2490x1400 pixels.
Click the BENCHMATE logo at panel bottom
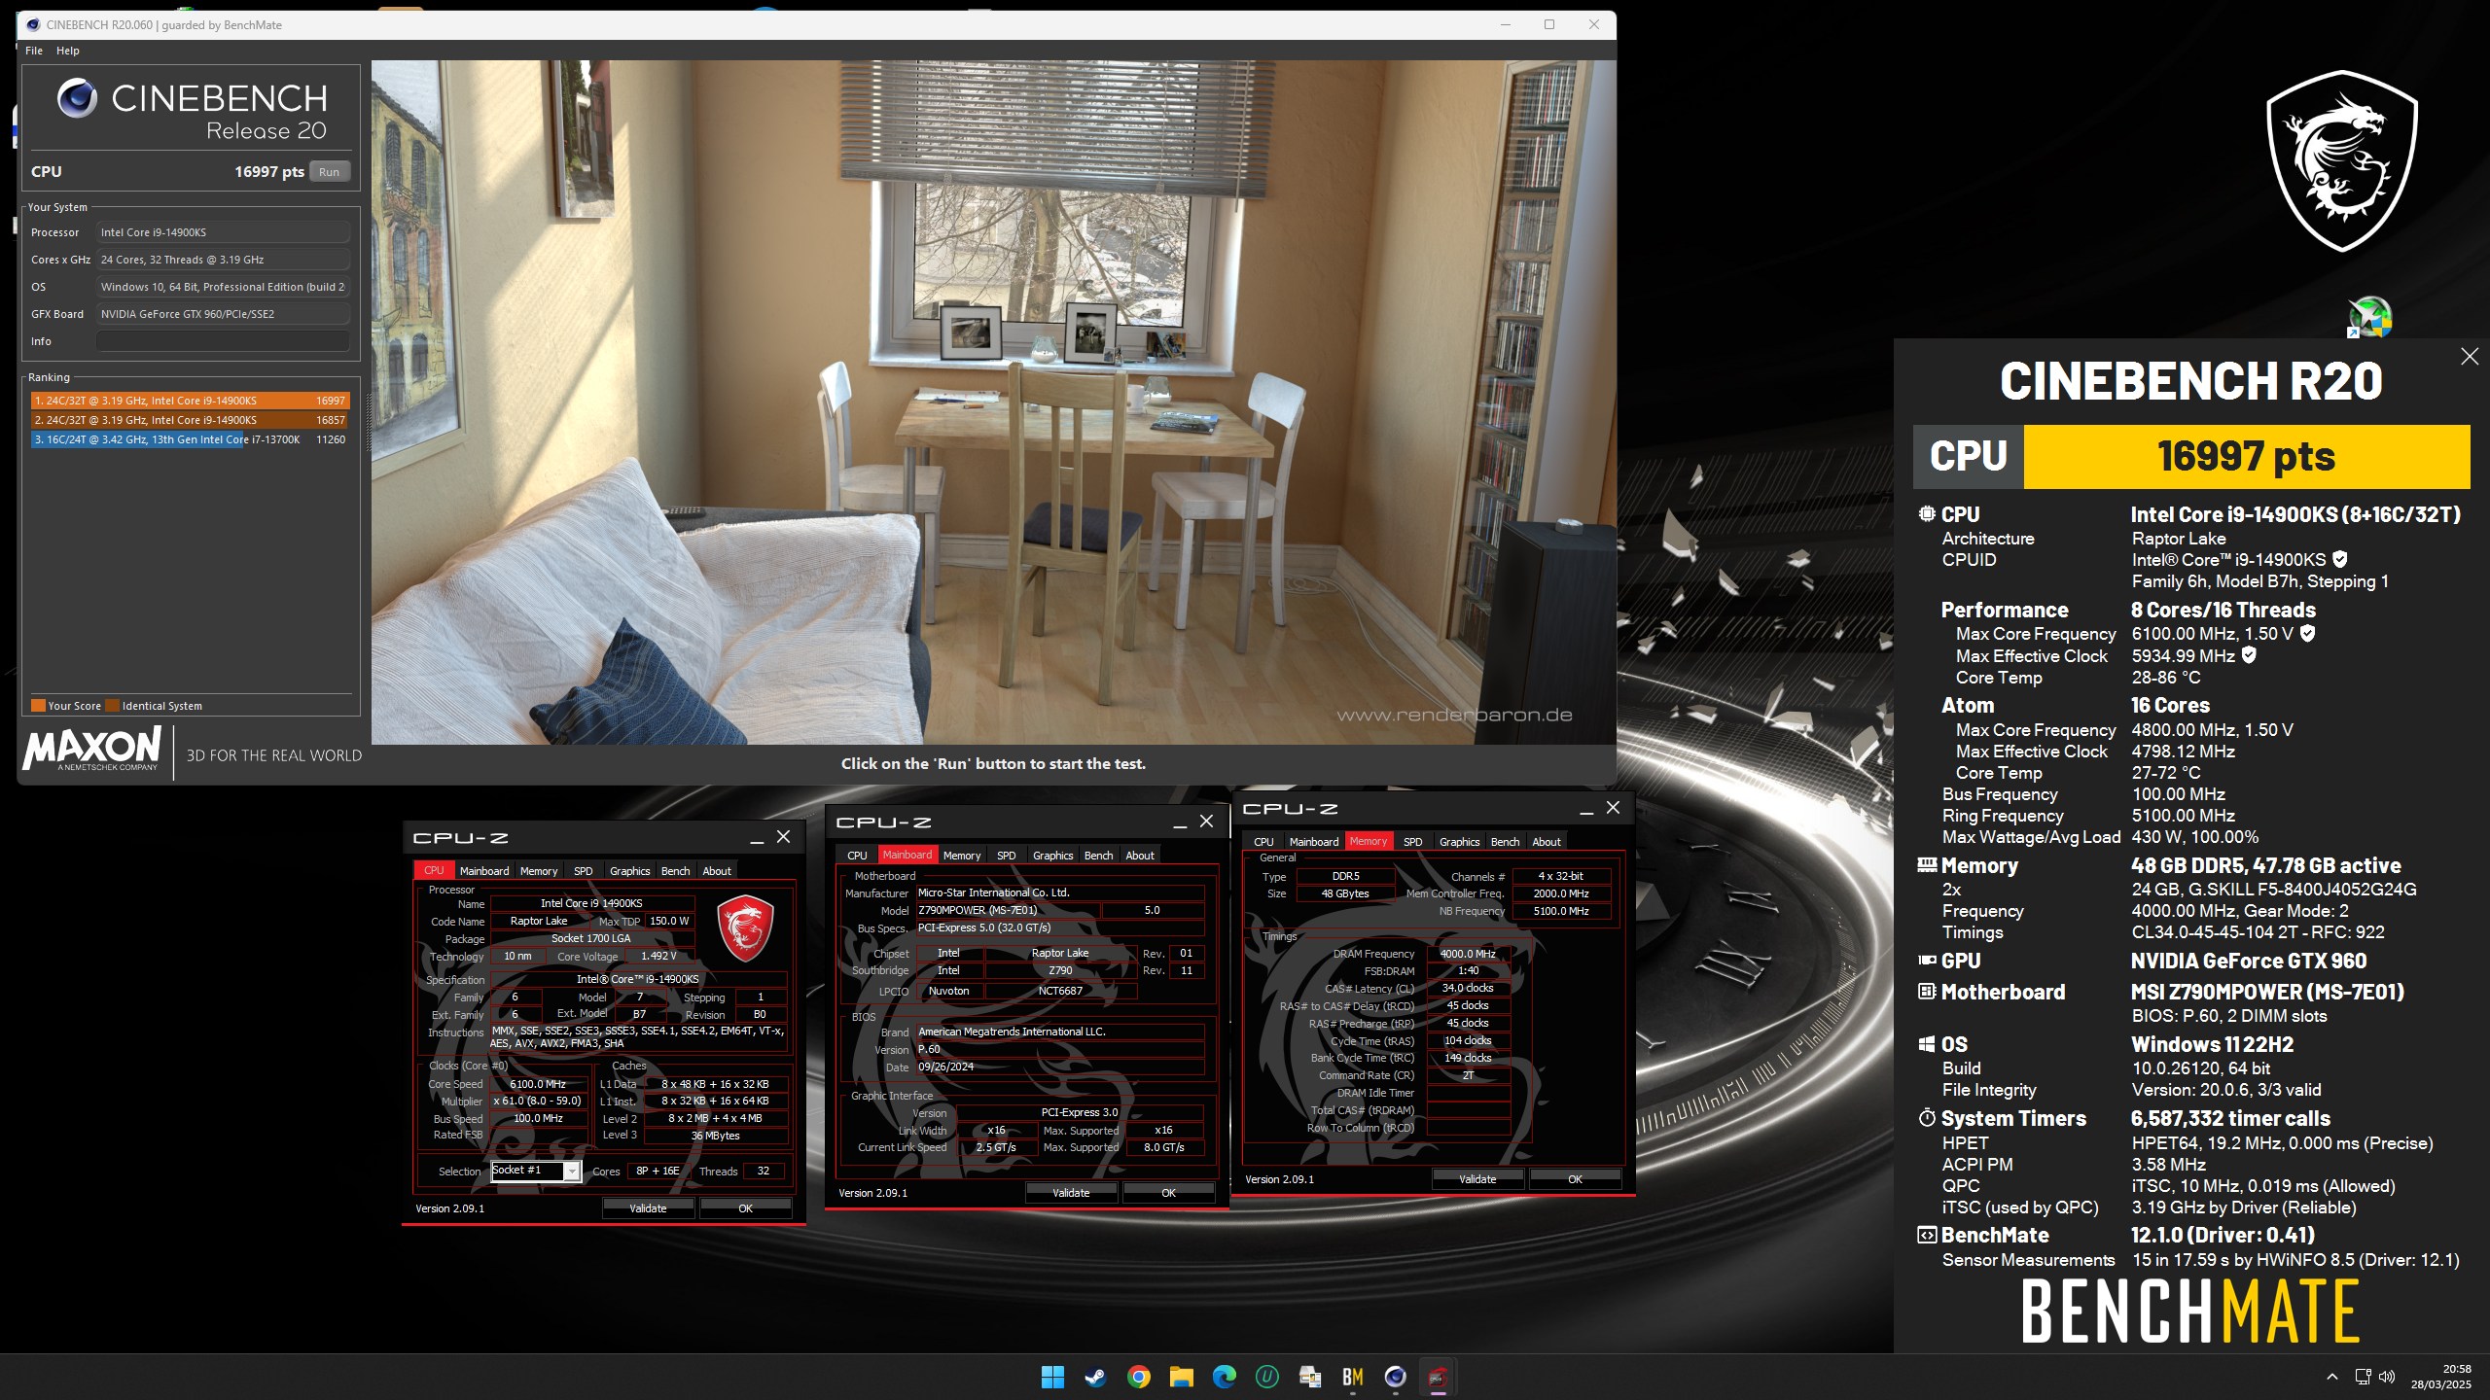coord(2190,1312)
